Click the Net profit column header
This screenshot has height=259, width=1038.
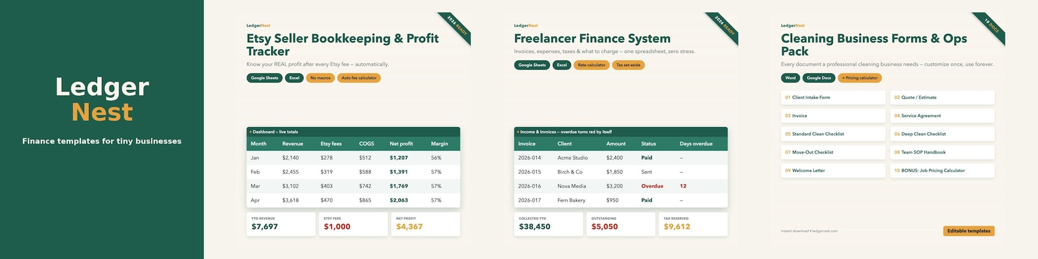pos(401,144)
